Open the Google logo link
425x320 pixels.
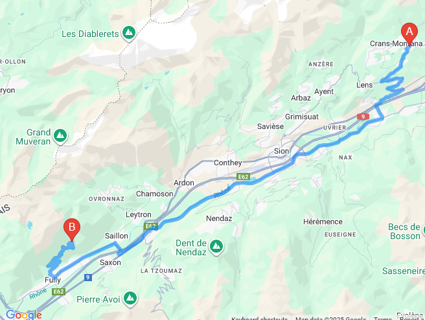(24, 315)
